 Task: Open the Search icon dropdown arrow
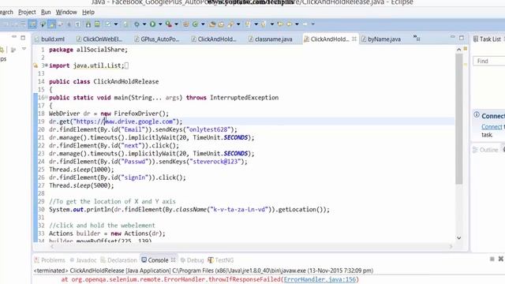tap(238, 24)
